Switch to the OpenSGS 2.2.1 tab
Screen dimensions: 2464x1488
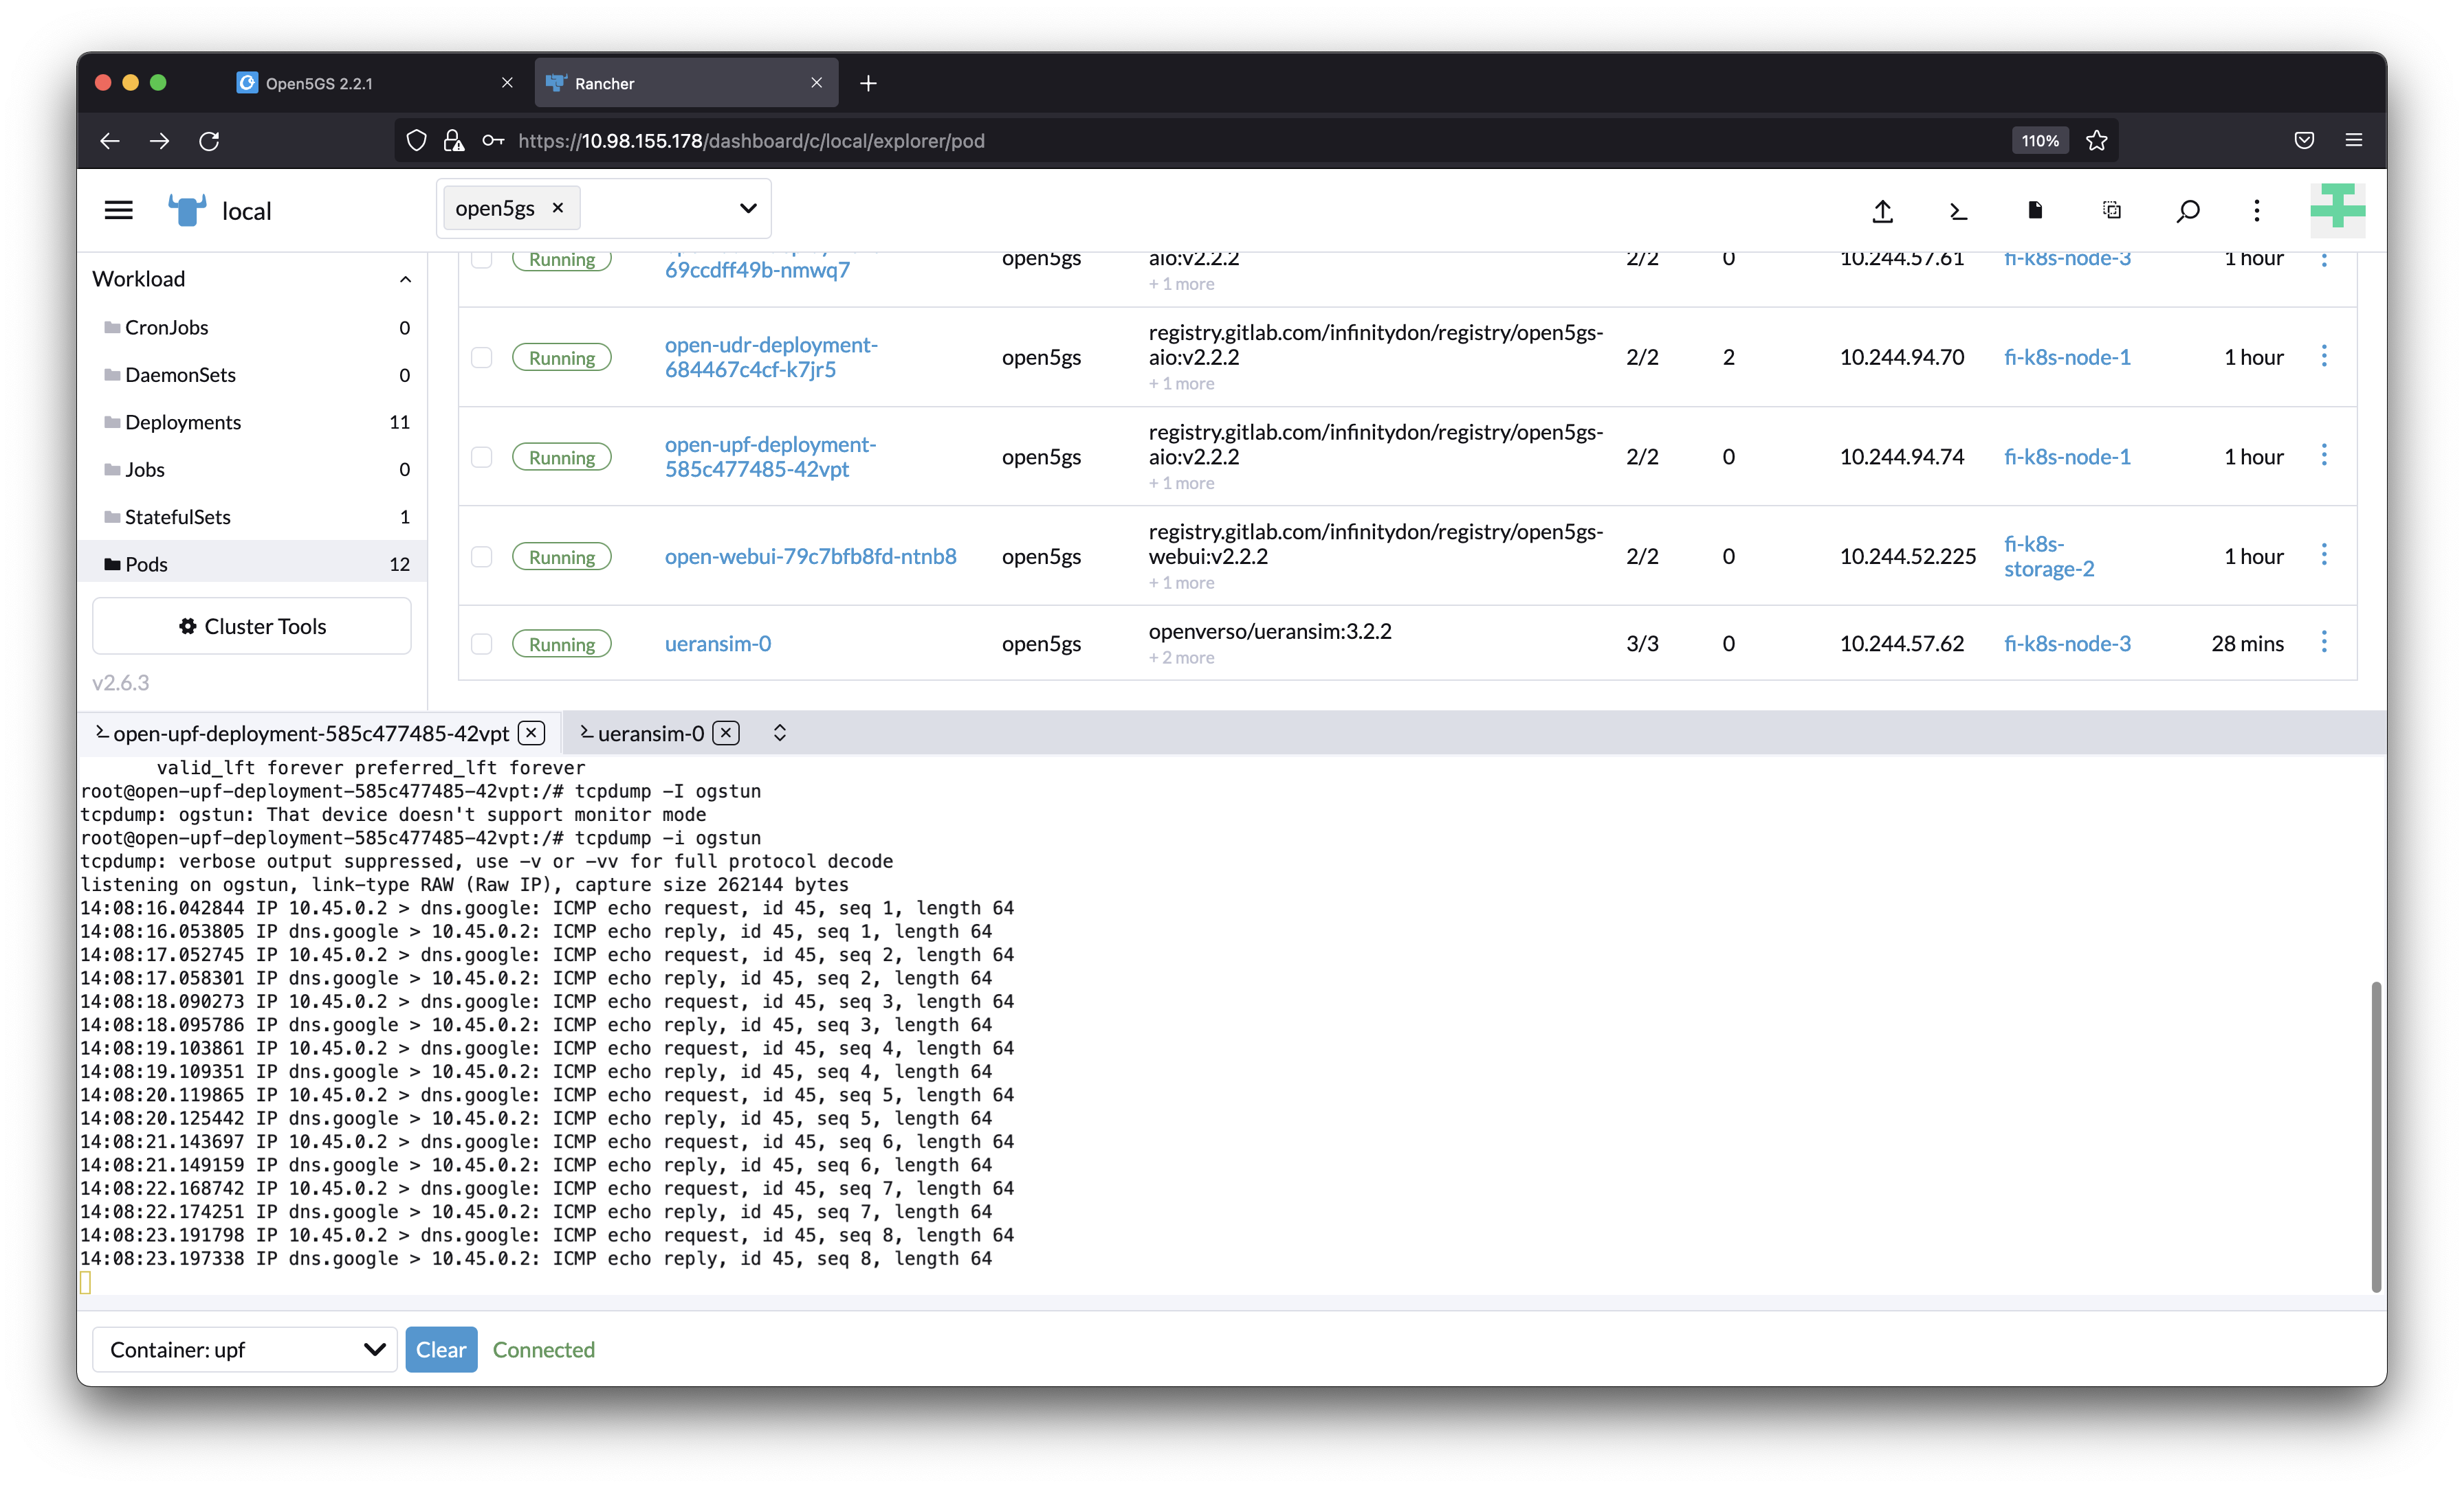(x=375, y=83)
